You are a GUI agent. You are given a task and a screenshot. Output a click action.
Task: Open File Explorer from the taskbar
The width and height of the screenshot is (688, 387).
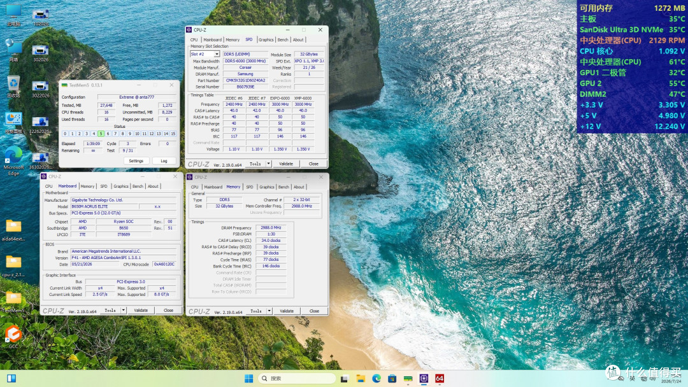[361, 378]
